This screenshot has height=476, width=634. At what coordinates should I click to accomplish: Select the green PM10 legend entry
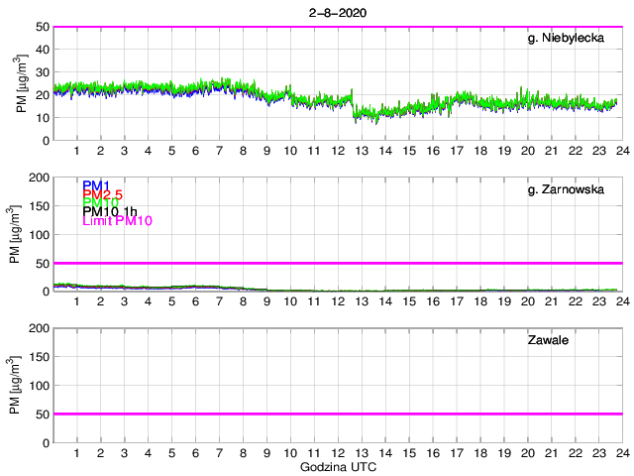click(x=100, y=203)
